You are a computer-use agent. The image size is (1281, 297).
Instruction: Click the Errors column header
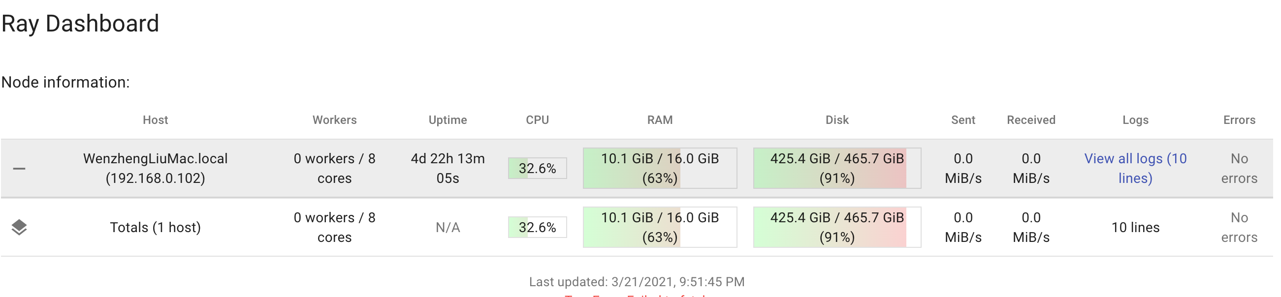[x=1239, y=120]
